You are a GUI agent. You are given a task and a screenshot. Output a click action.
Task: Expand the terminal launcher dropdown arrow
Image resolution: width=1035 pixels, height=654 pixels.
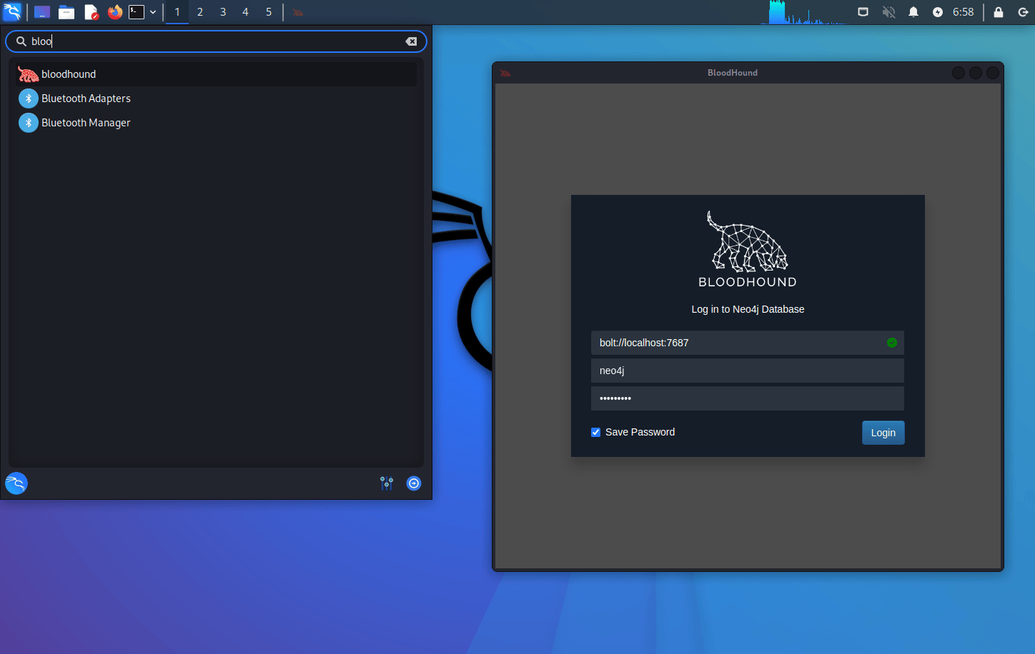153,12
